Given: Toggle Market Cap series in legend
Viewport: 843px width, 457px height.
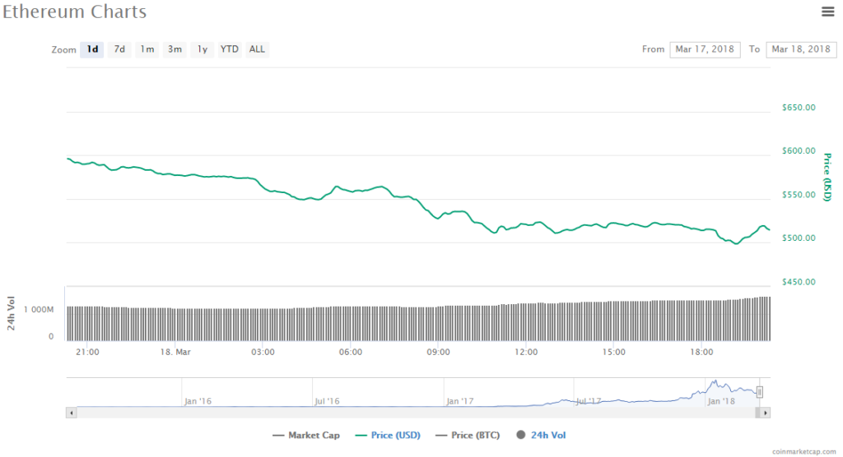Looking at the screenshot, I should [x=305, y=435].
